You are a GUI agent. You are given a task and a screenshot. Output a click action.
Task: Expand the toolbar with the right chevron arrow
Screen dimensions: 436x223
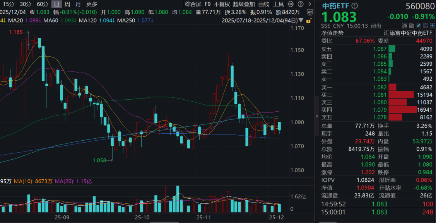(x=310, y=4)
